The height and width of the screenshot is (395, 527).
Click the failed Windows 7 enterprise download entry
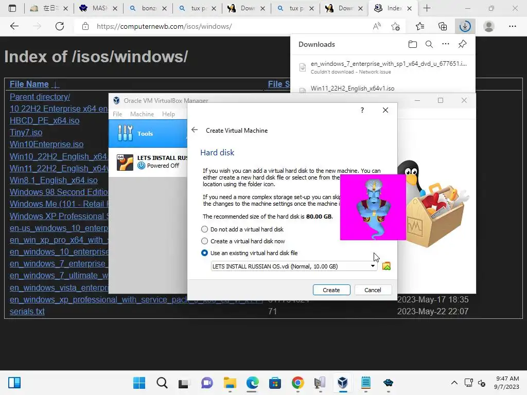pos(382,67)
